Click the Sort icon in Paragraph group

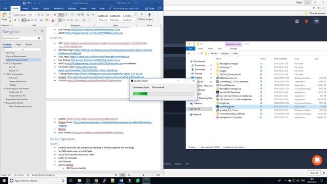click(88, 15)
